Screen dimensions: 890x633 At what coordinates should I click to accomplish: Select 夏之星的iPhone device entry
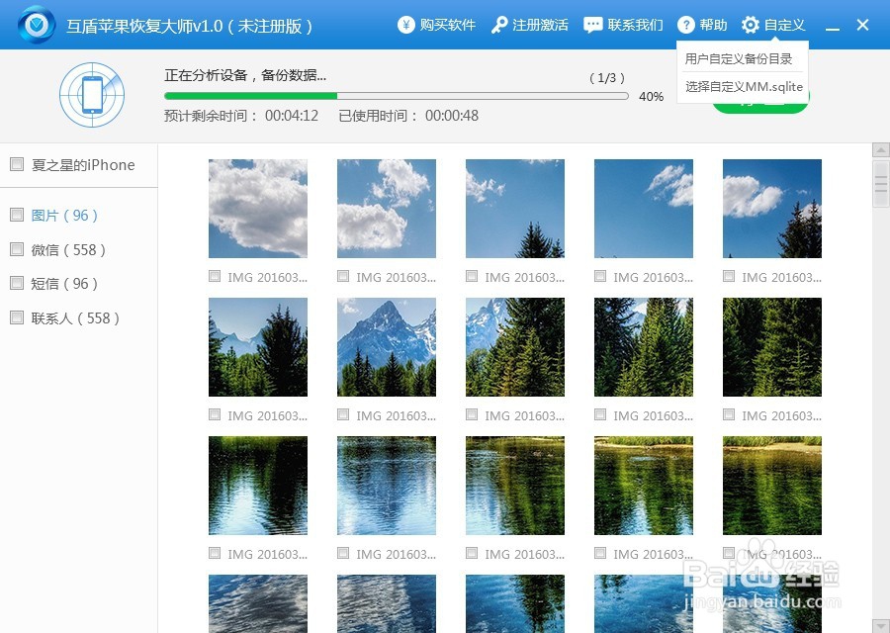click(83, 165)
